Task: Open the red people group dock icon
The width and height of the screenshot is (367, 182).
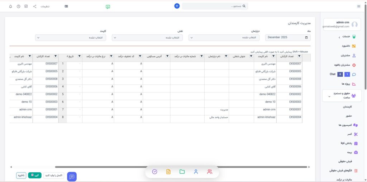Action: [x=209, y=172]
